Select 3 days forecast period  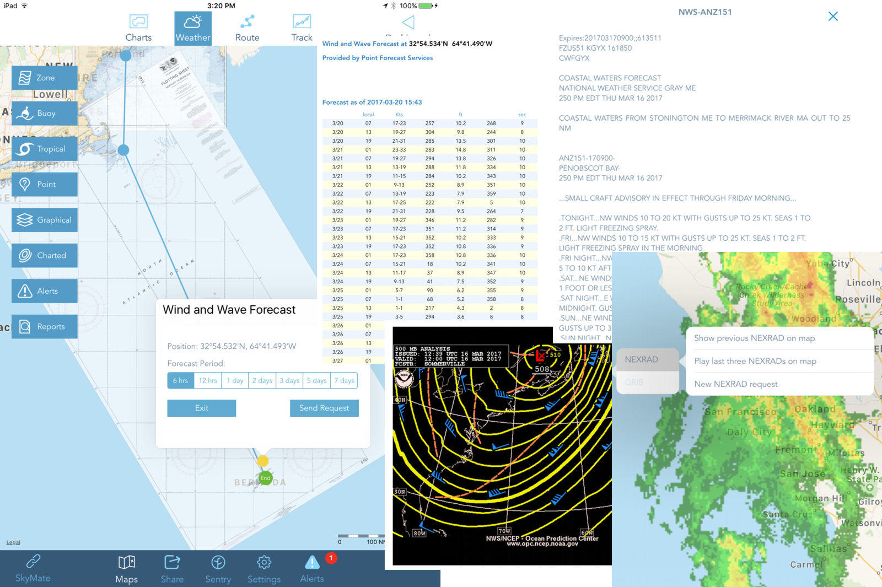(x=289, y=380)
